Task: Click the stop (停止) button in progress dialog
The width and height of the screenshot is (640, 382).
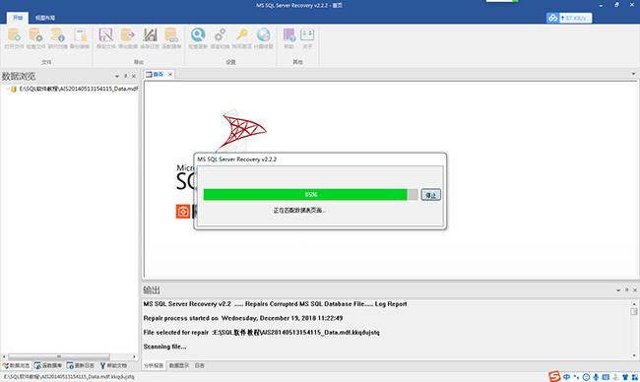Action: 430,195
